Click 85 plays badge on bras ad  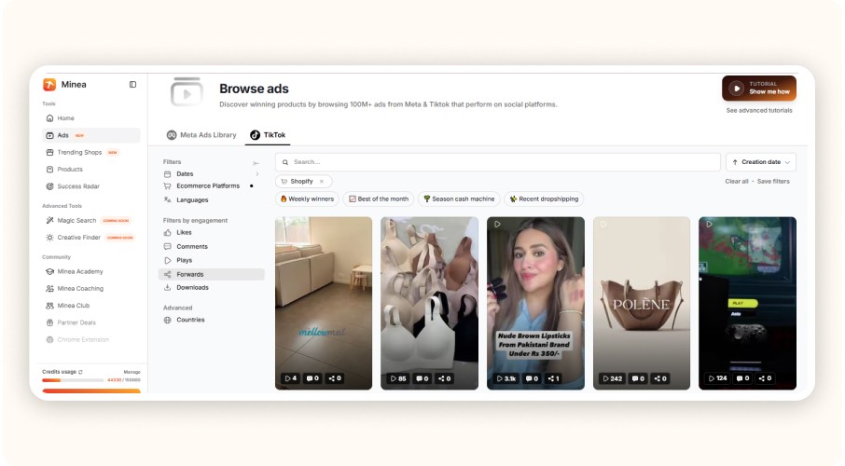(x=399, y=378)
